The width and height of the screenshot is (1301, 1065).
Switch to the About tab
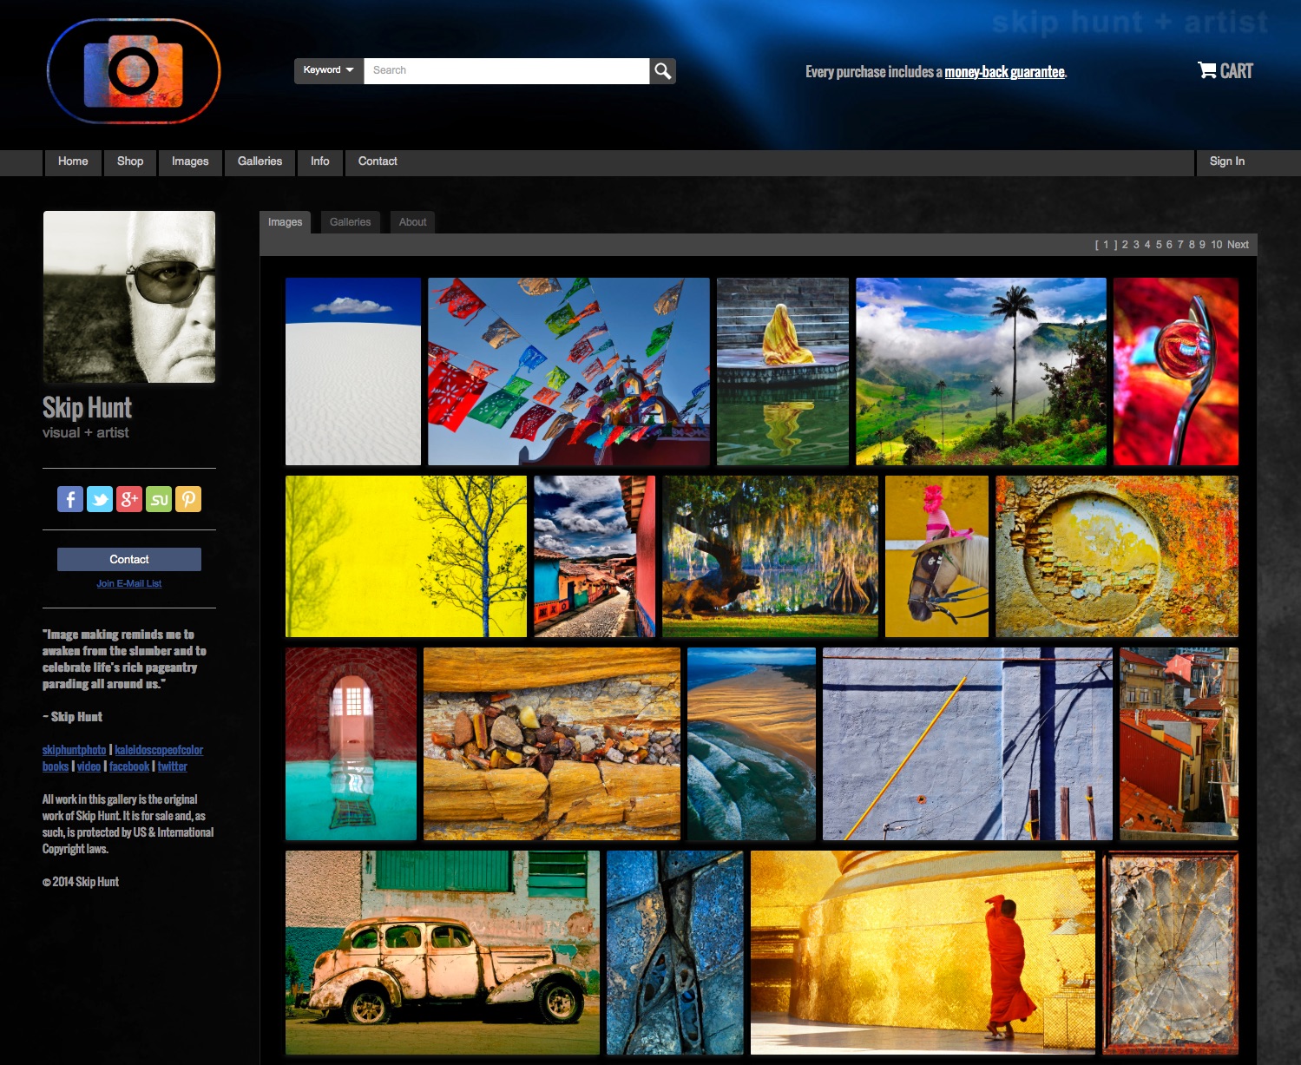click(412, 222)
